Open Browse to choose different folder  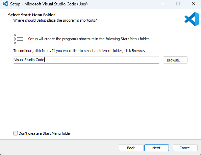pos(175,60)
